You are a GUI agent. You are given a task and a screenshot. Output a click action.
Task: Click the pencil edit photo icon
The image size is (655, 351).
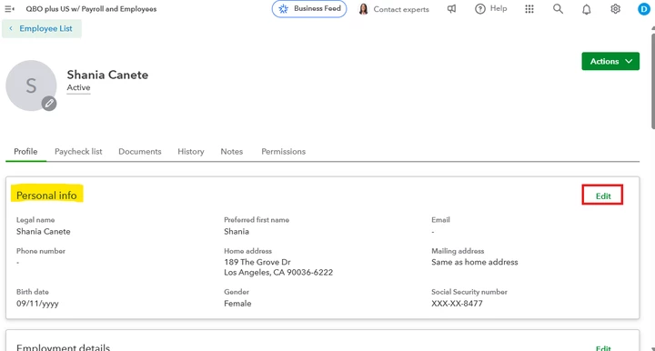coord(49,103)
